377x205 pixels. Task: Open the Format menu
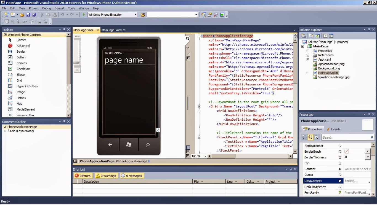(x=59, y=8)
